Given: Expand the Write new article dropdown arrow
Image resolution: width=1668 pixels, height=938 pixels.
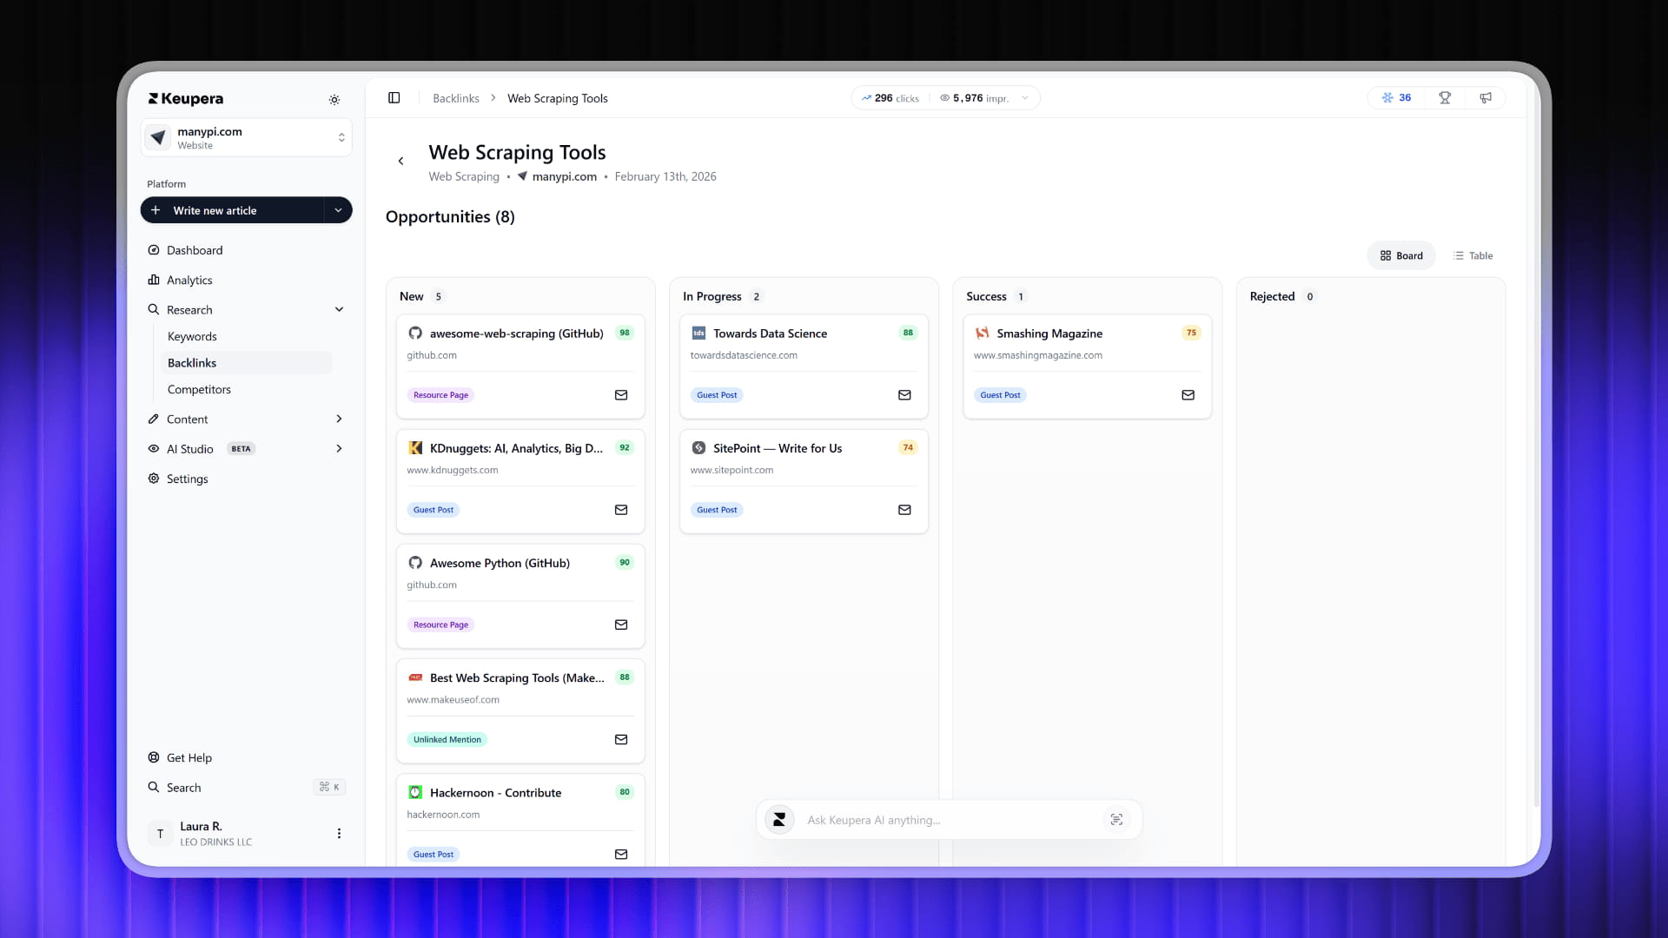Looking at the screenshot, I should point(338,210).
